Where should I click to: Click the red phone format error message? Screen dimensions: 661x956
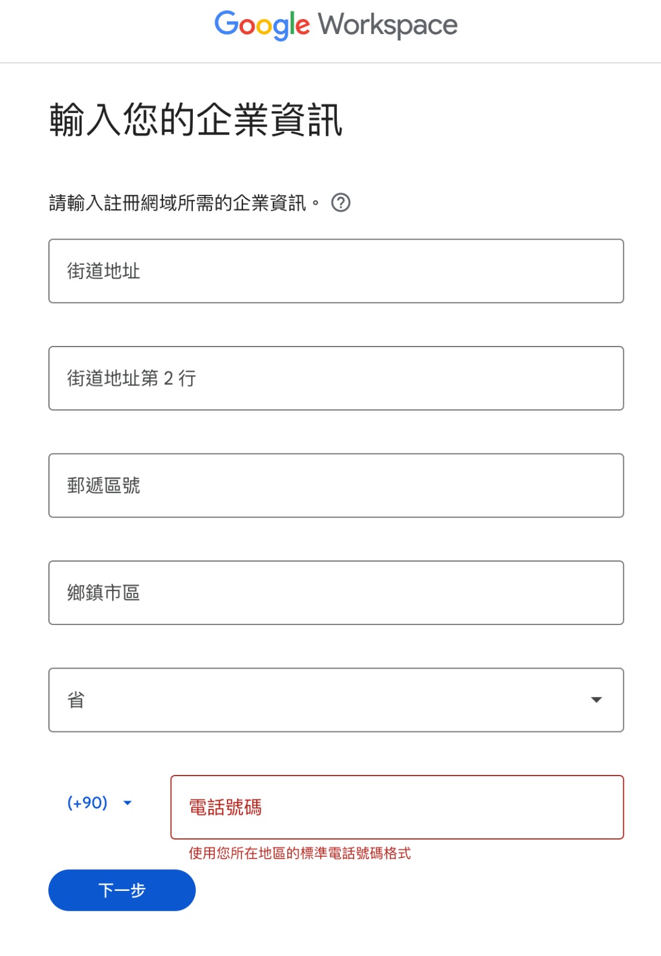(x=300, y=853)
